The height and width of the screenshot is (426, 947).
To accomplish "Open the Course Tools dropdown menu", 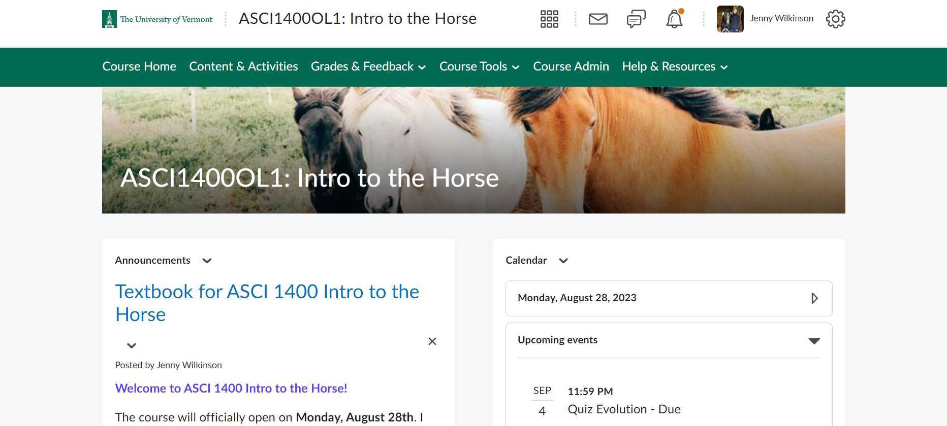I will pyautogui.click(x=479, y=67).
